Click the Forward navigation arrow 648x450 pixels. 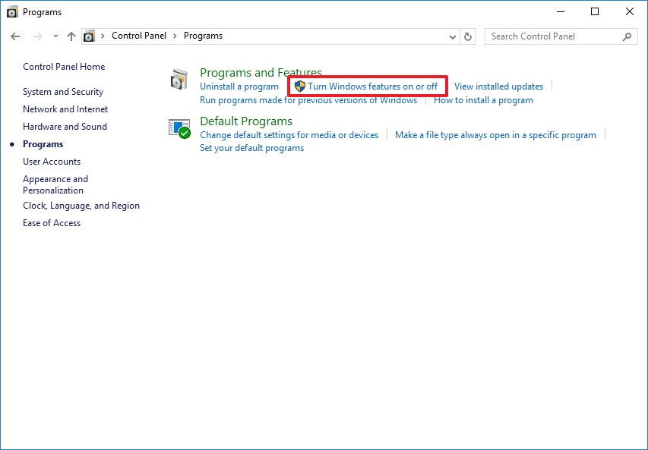click(x=38, y=36)
